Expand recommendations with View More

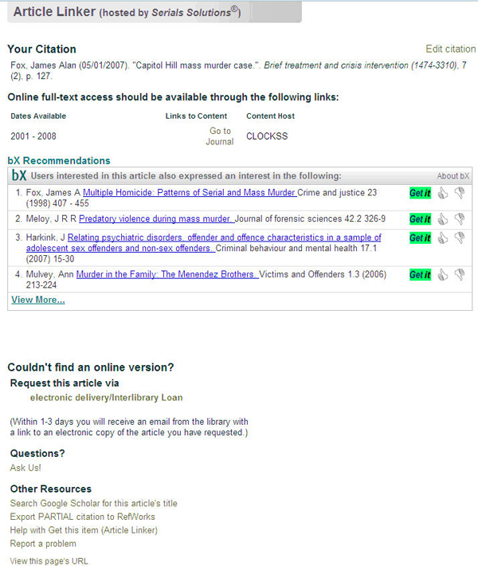click(x=37, y=300)
